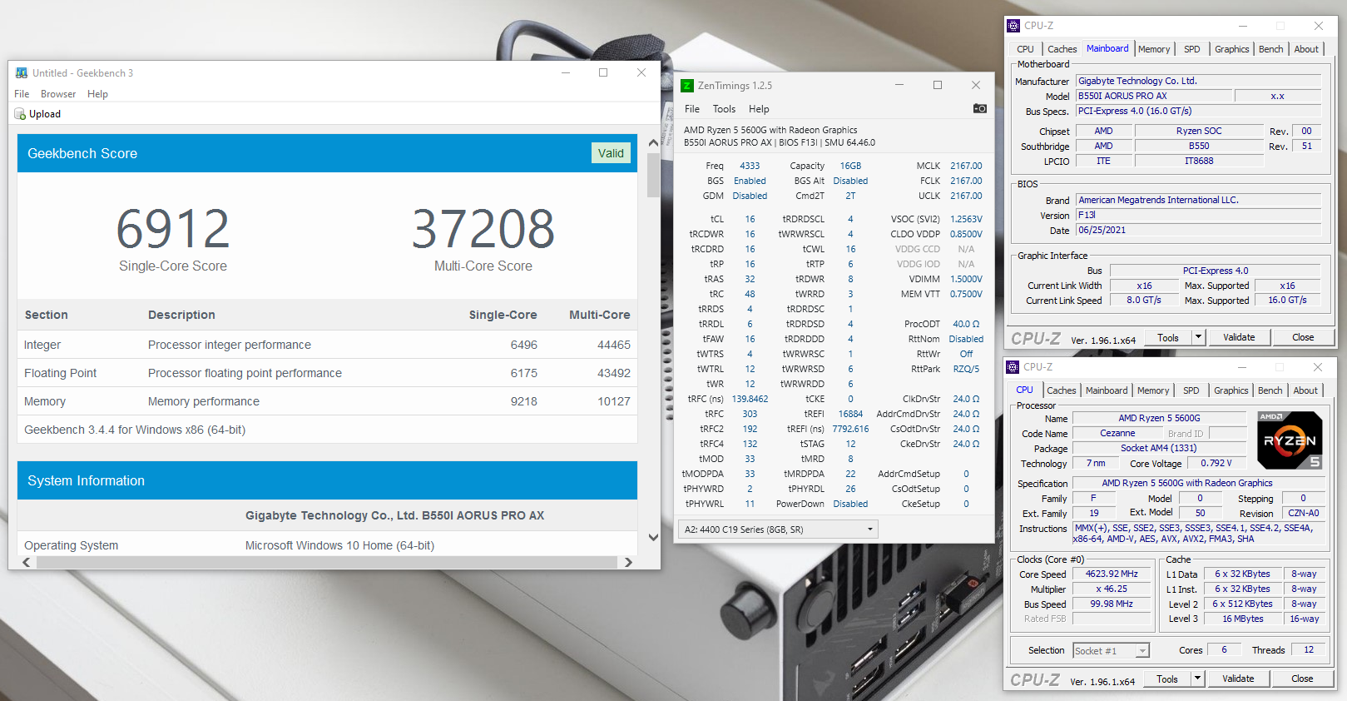Click the Geekbench vertical scrollbar thumb

pos(653,175)
